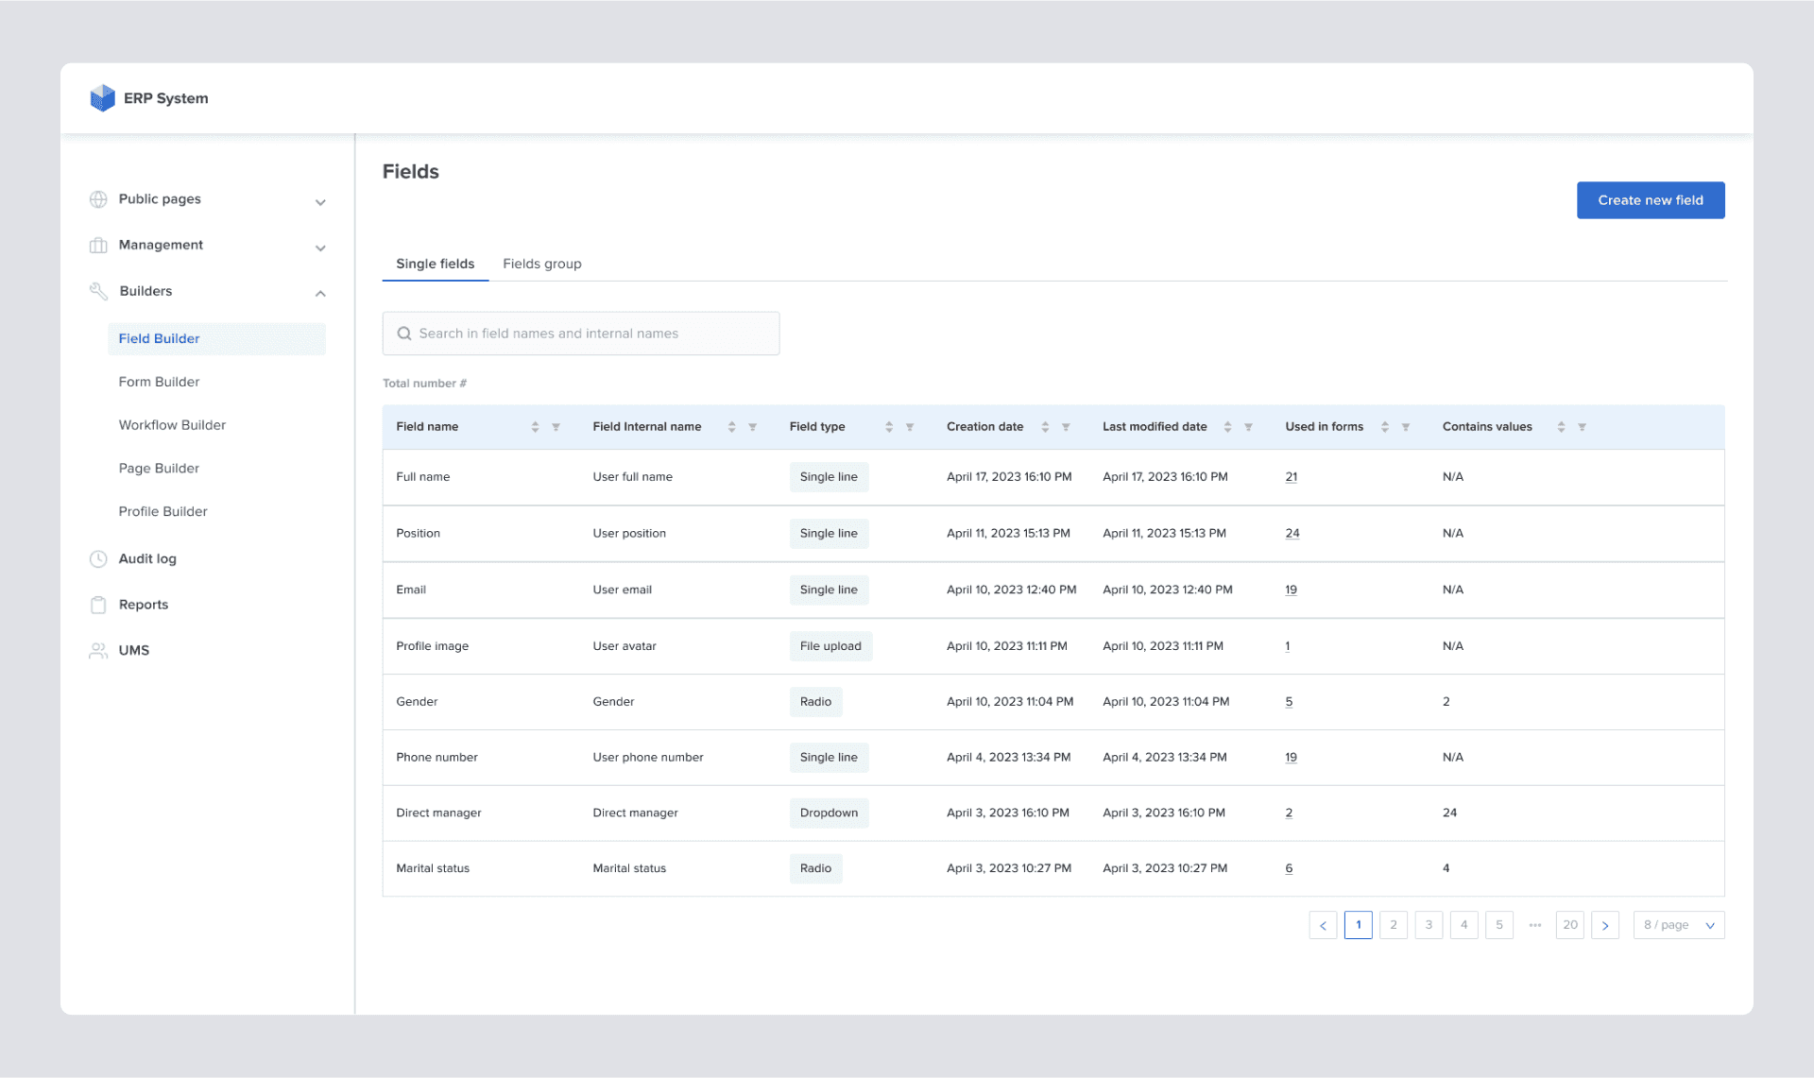Click the search input field
The width and height of the screenshot is (1814, 1078).
[581, 333]
